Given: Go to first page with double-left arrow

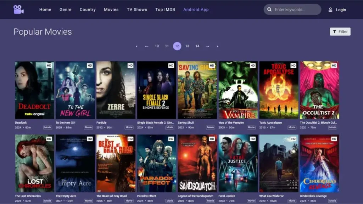Looking at the screenshot, I should [136, 46].
